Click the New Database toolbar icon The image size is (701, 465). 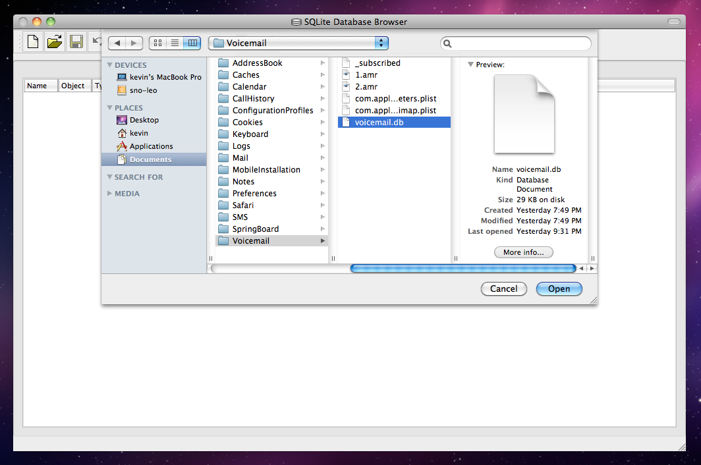coord(33,42)
